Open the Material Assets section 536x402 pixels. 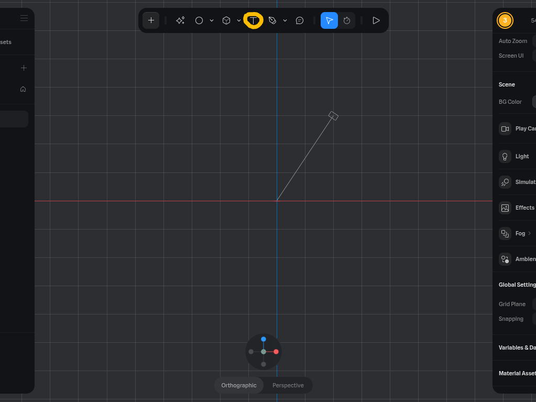point(517,373)
